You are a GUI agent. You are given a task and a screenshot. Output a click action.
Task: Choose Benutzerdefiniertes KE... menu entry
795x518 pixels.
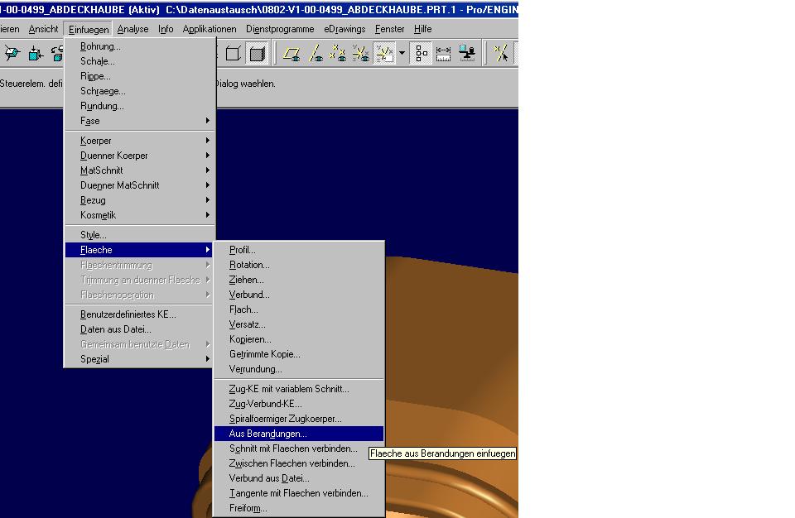[140, 314]
